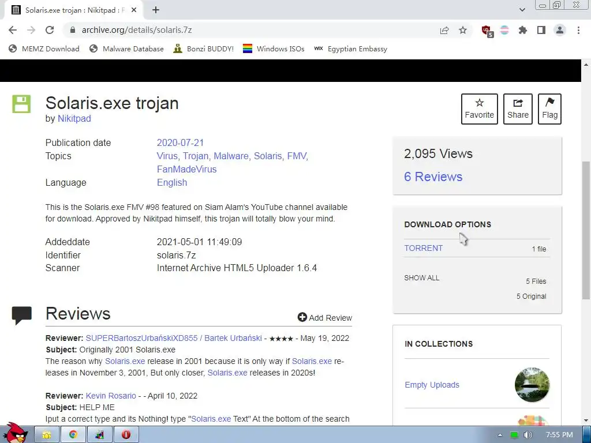Click the Add Review link
Screen dimensions: 591x443
tap(325, 318)
